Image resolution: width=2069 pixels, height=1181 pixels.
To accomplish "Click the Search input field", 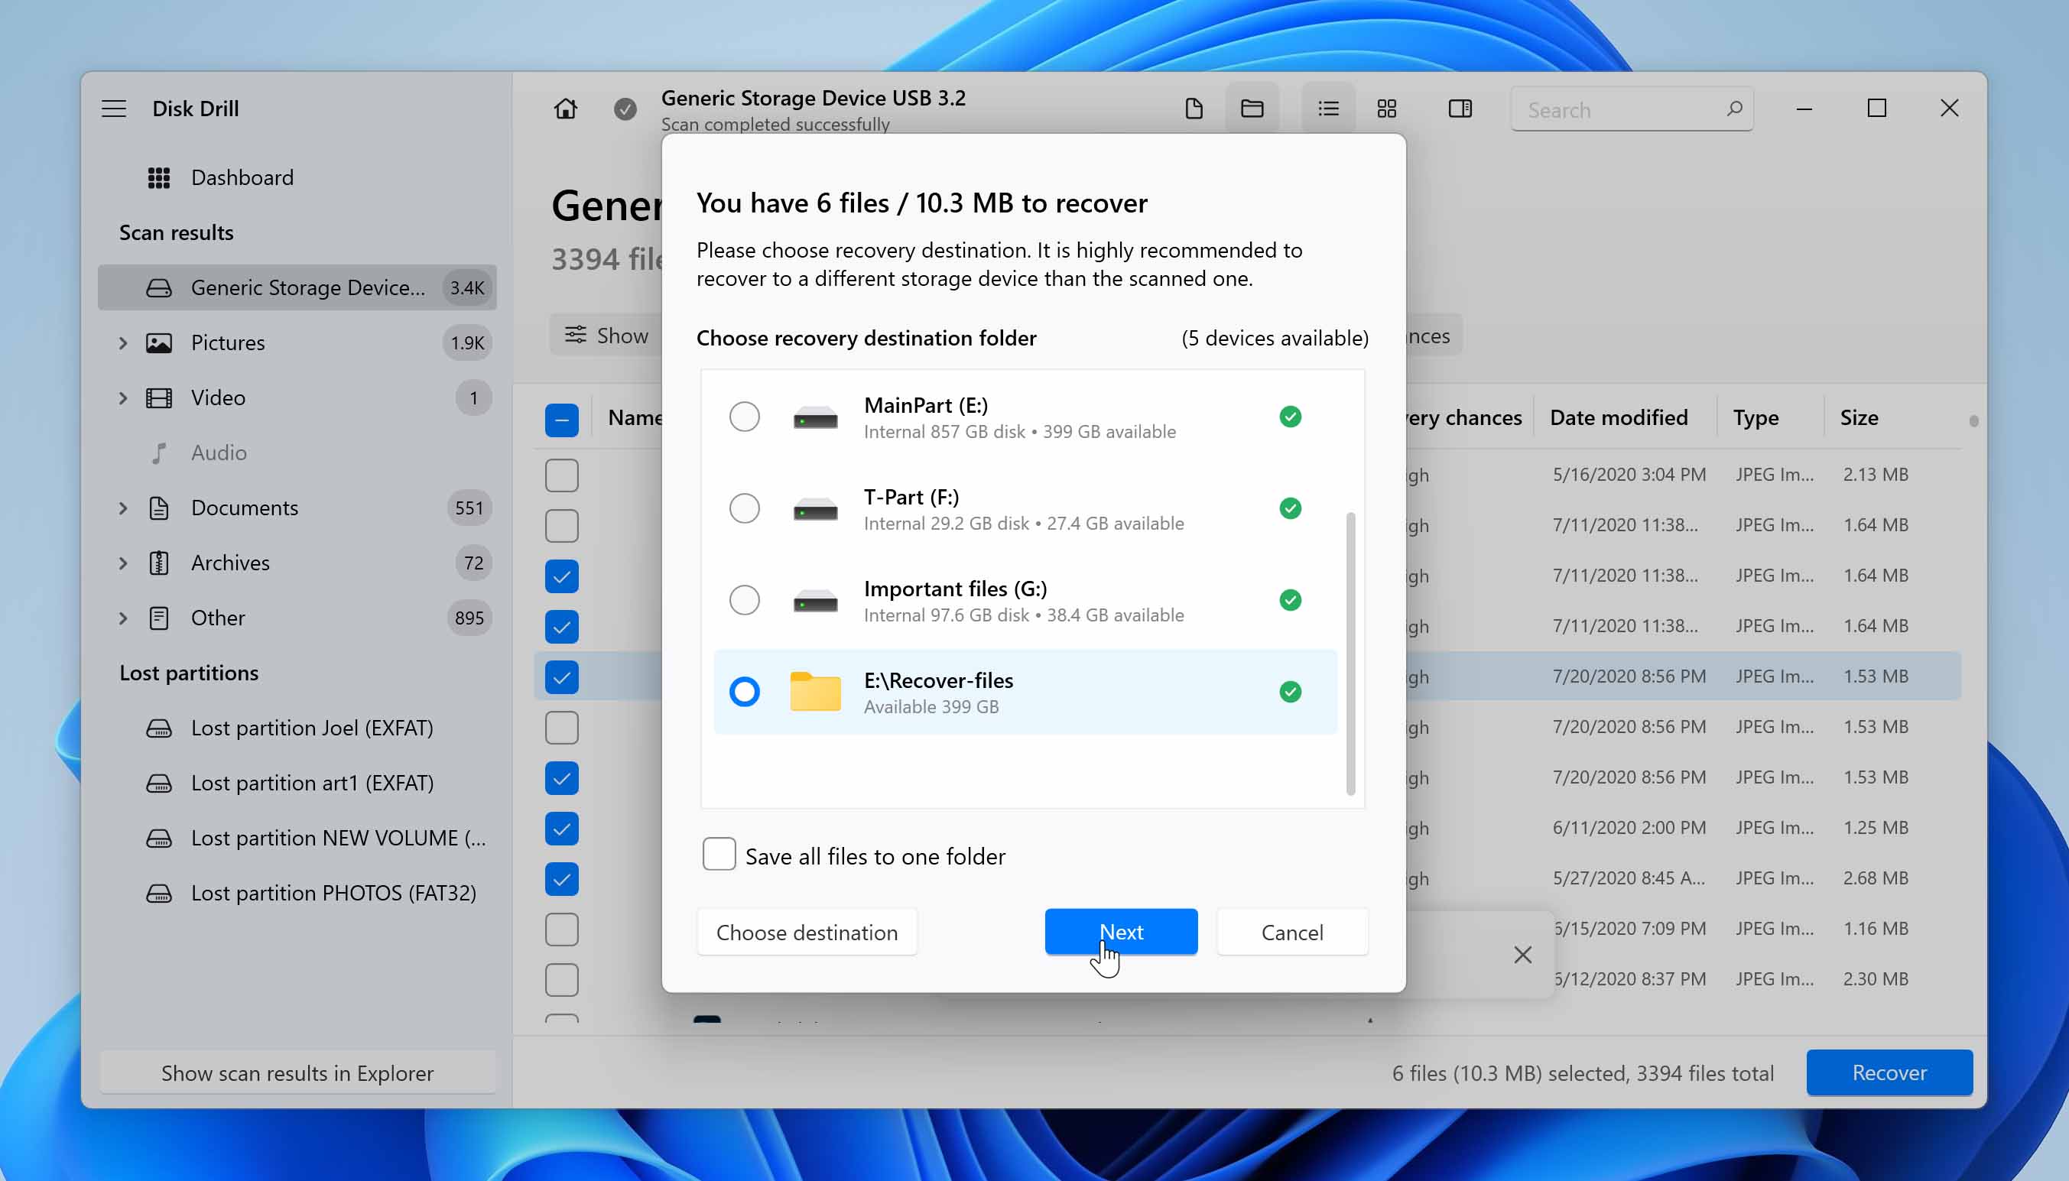I will click(1631, 109).
